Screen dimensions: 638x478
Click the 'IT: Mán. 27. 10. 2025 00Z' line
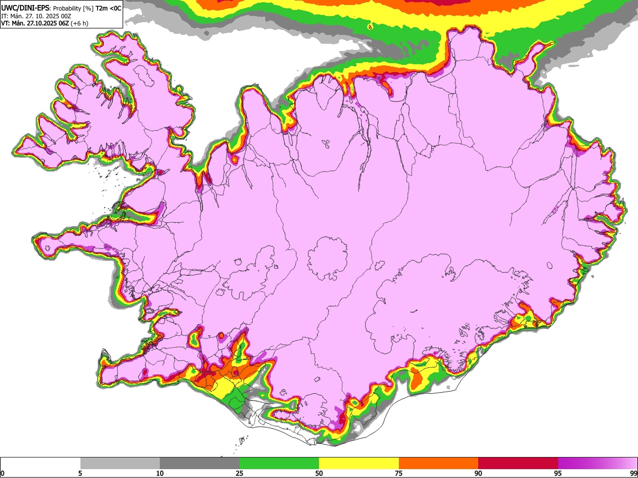tap(36, 16)
